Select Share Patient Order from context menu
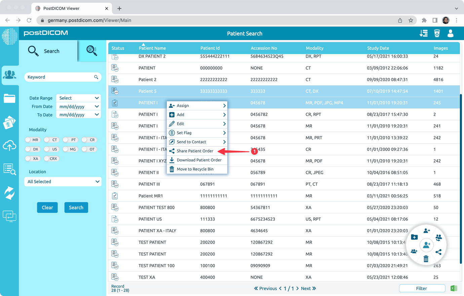The image size is (464, 296). (x=195, y=151)
